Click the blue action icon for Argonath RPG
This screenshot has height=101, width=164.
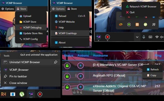coord(80,76)
